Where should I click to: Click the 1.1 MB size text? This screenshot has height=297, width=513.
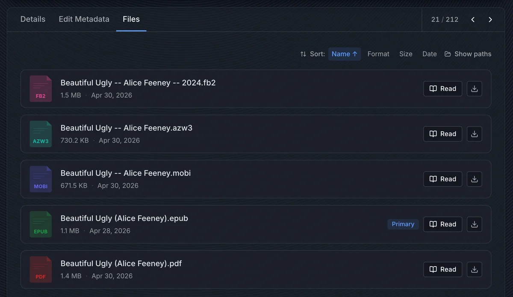(70, 231)
